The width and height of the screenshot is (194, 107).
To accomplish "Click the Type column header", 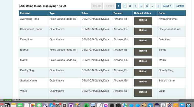I will click(52, 13).
